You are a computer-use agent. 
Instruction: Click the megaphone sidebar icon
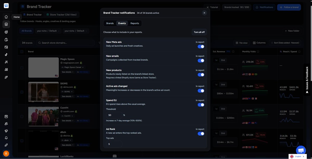pos(6,131)
